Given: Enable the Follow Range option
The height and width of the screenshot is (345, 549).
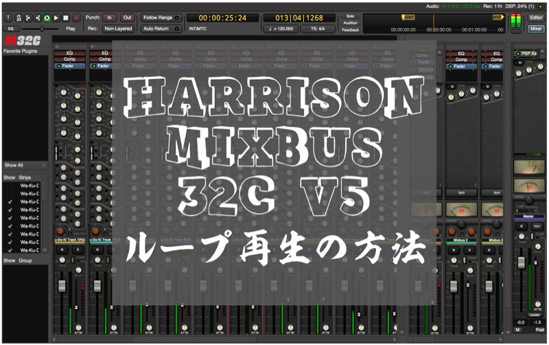Looking at the screenshot, I should point(161,18).
